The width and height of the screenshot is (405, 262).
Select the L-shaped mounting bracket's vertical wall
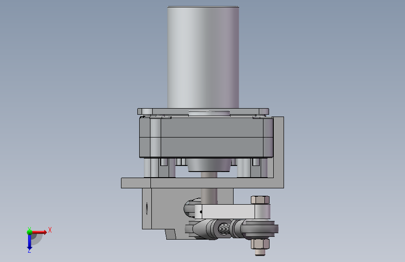pyautogui.click(x=279, y=152)
